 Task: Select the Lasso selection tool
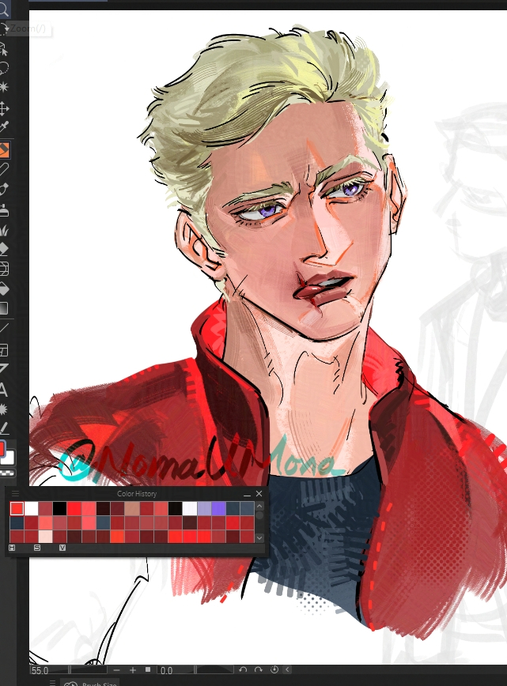5,67
